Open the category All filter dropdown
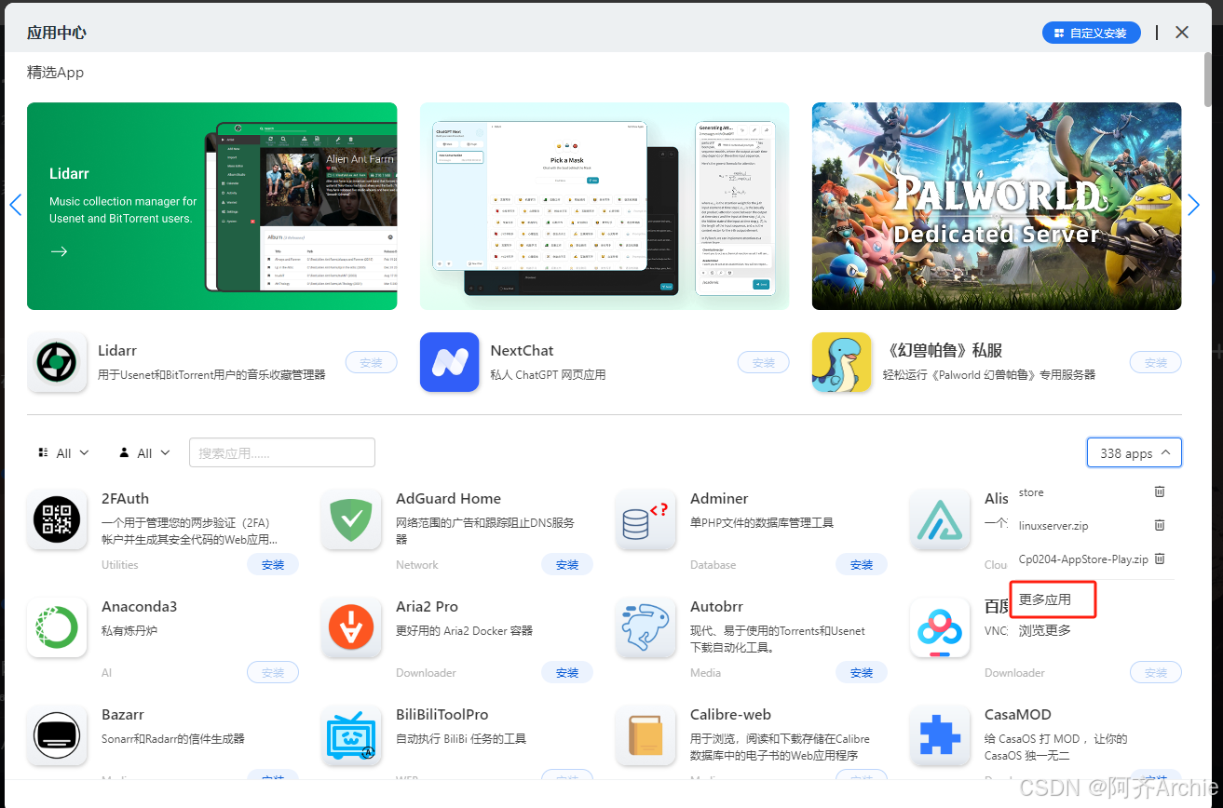This screenshot has height=808, width=1223. (63, 452)
